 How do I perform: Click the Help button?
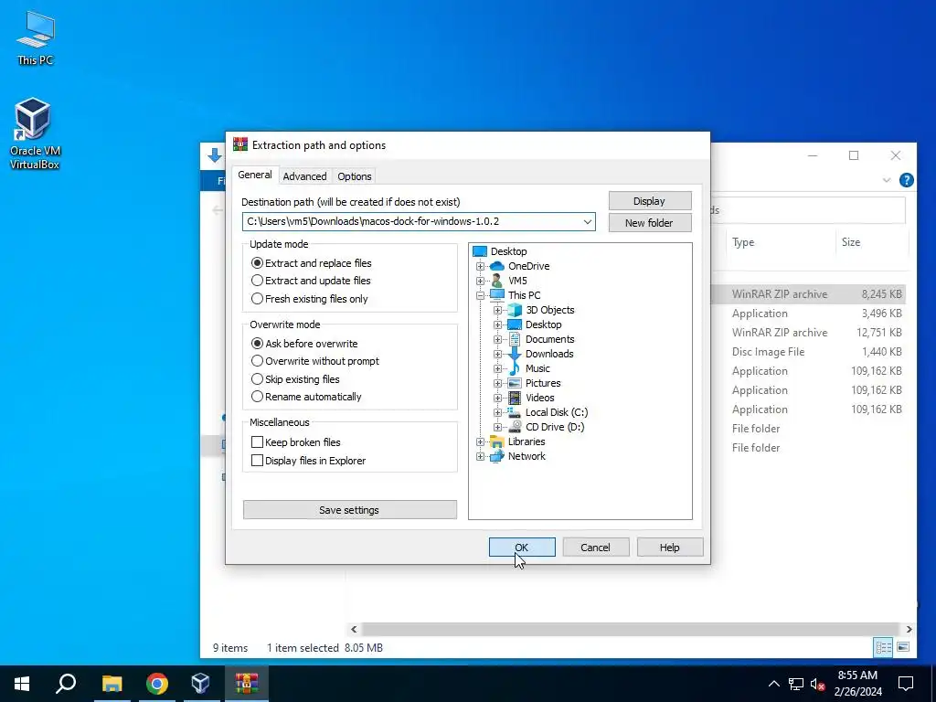[x=670, y=548]
